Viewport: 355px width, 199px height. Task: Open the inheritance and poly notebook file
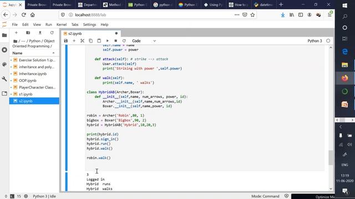click(x=34, y=67)
